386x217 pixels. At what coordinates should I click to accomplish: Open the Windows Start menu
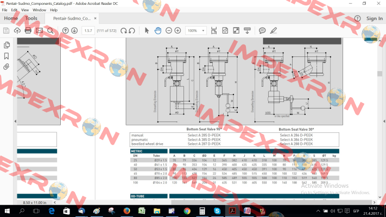[x=7, y=211]
